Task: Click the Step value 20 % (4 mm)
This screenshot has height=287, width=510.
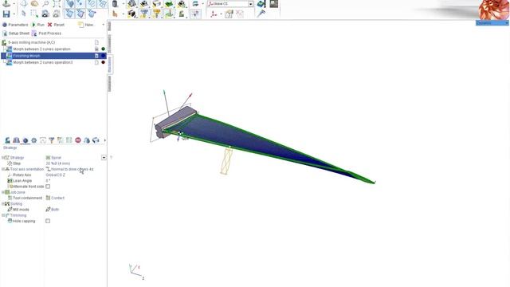Action: (x=58, y=163)
